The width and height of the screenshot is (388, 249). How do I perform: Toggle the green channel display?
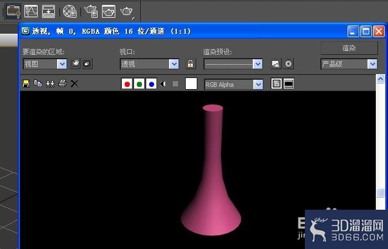[x=139, y=84]
